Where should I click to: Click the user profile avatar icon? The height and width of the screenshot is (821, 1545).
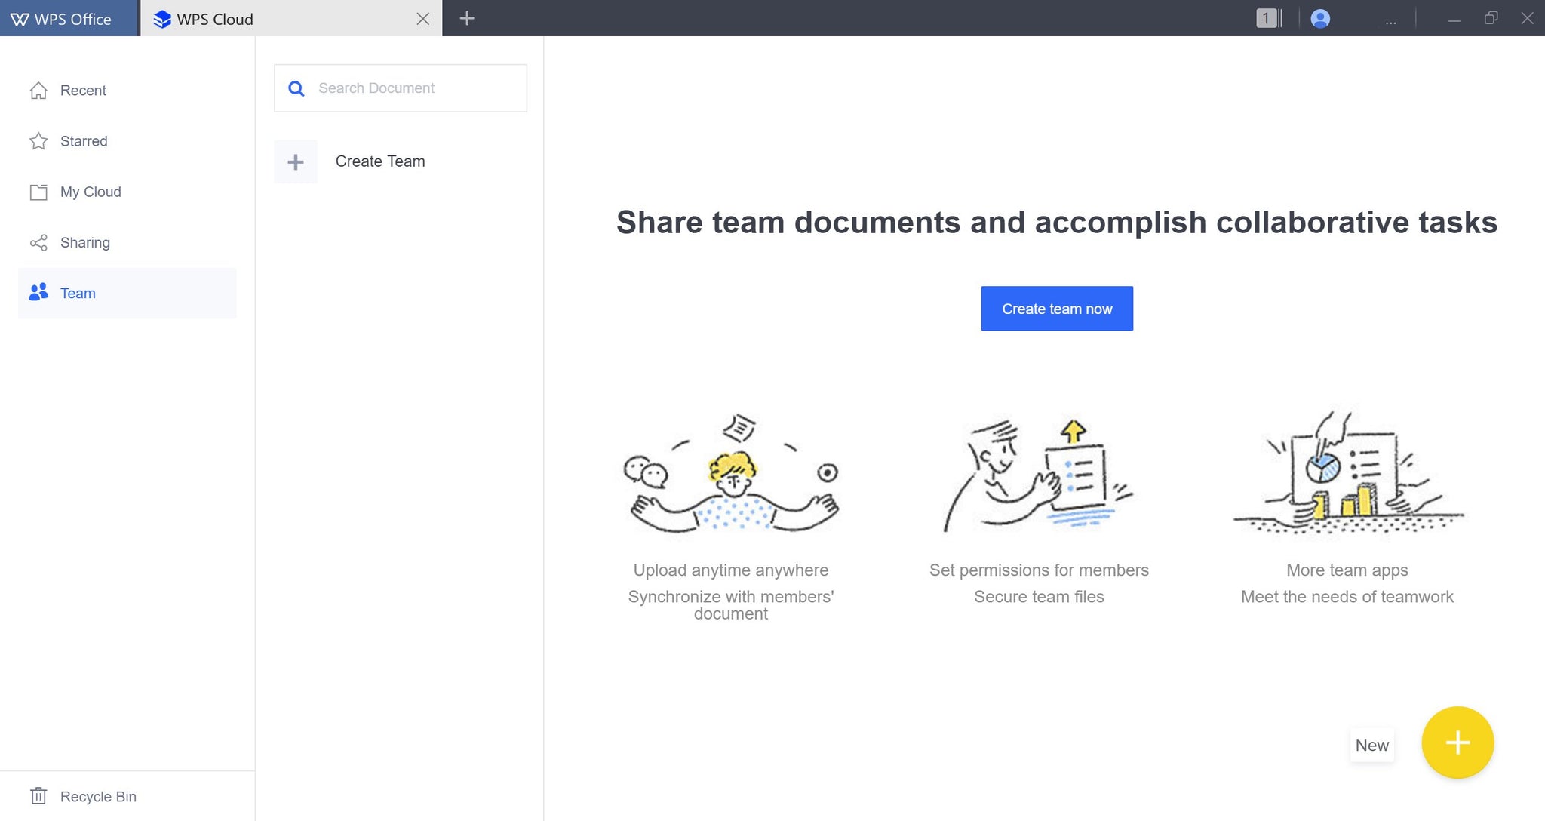tap(1319, 17)
